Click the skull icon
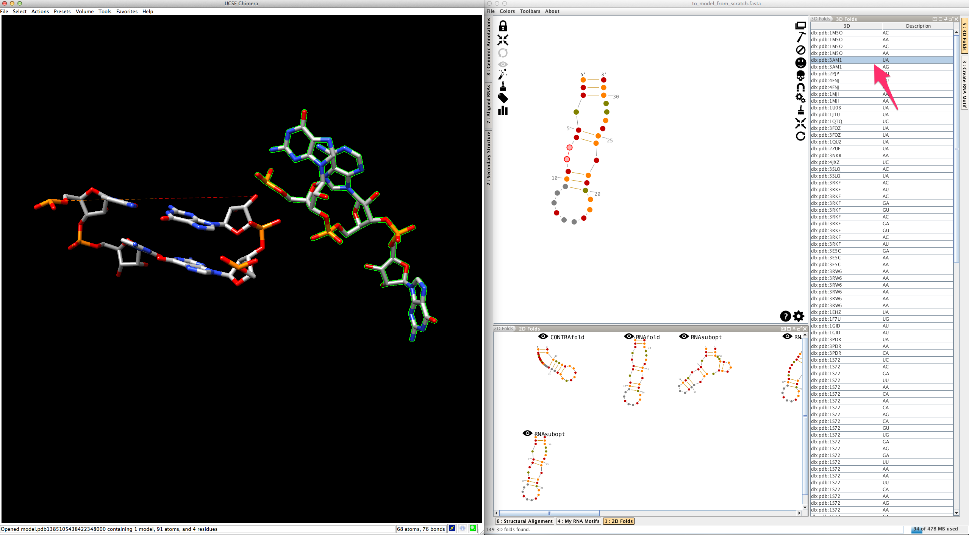Viewport: 969px width, 535px height. coord(800,75)
